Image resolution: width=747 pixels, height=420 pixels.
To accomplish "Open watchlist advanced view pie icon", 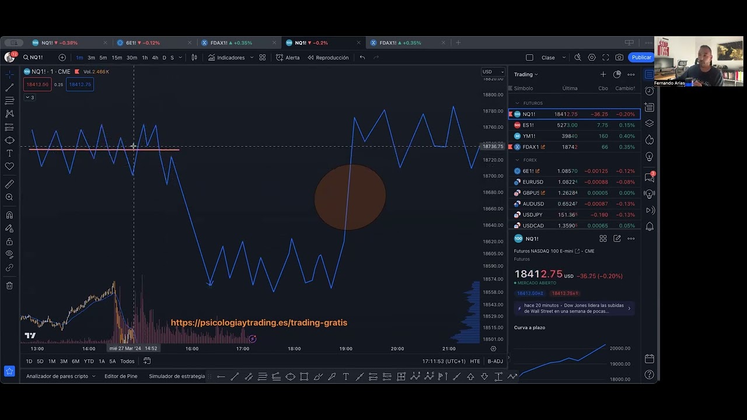I will [617, 75].
